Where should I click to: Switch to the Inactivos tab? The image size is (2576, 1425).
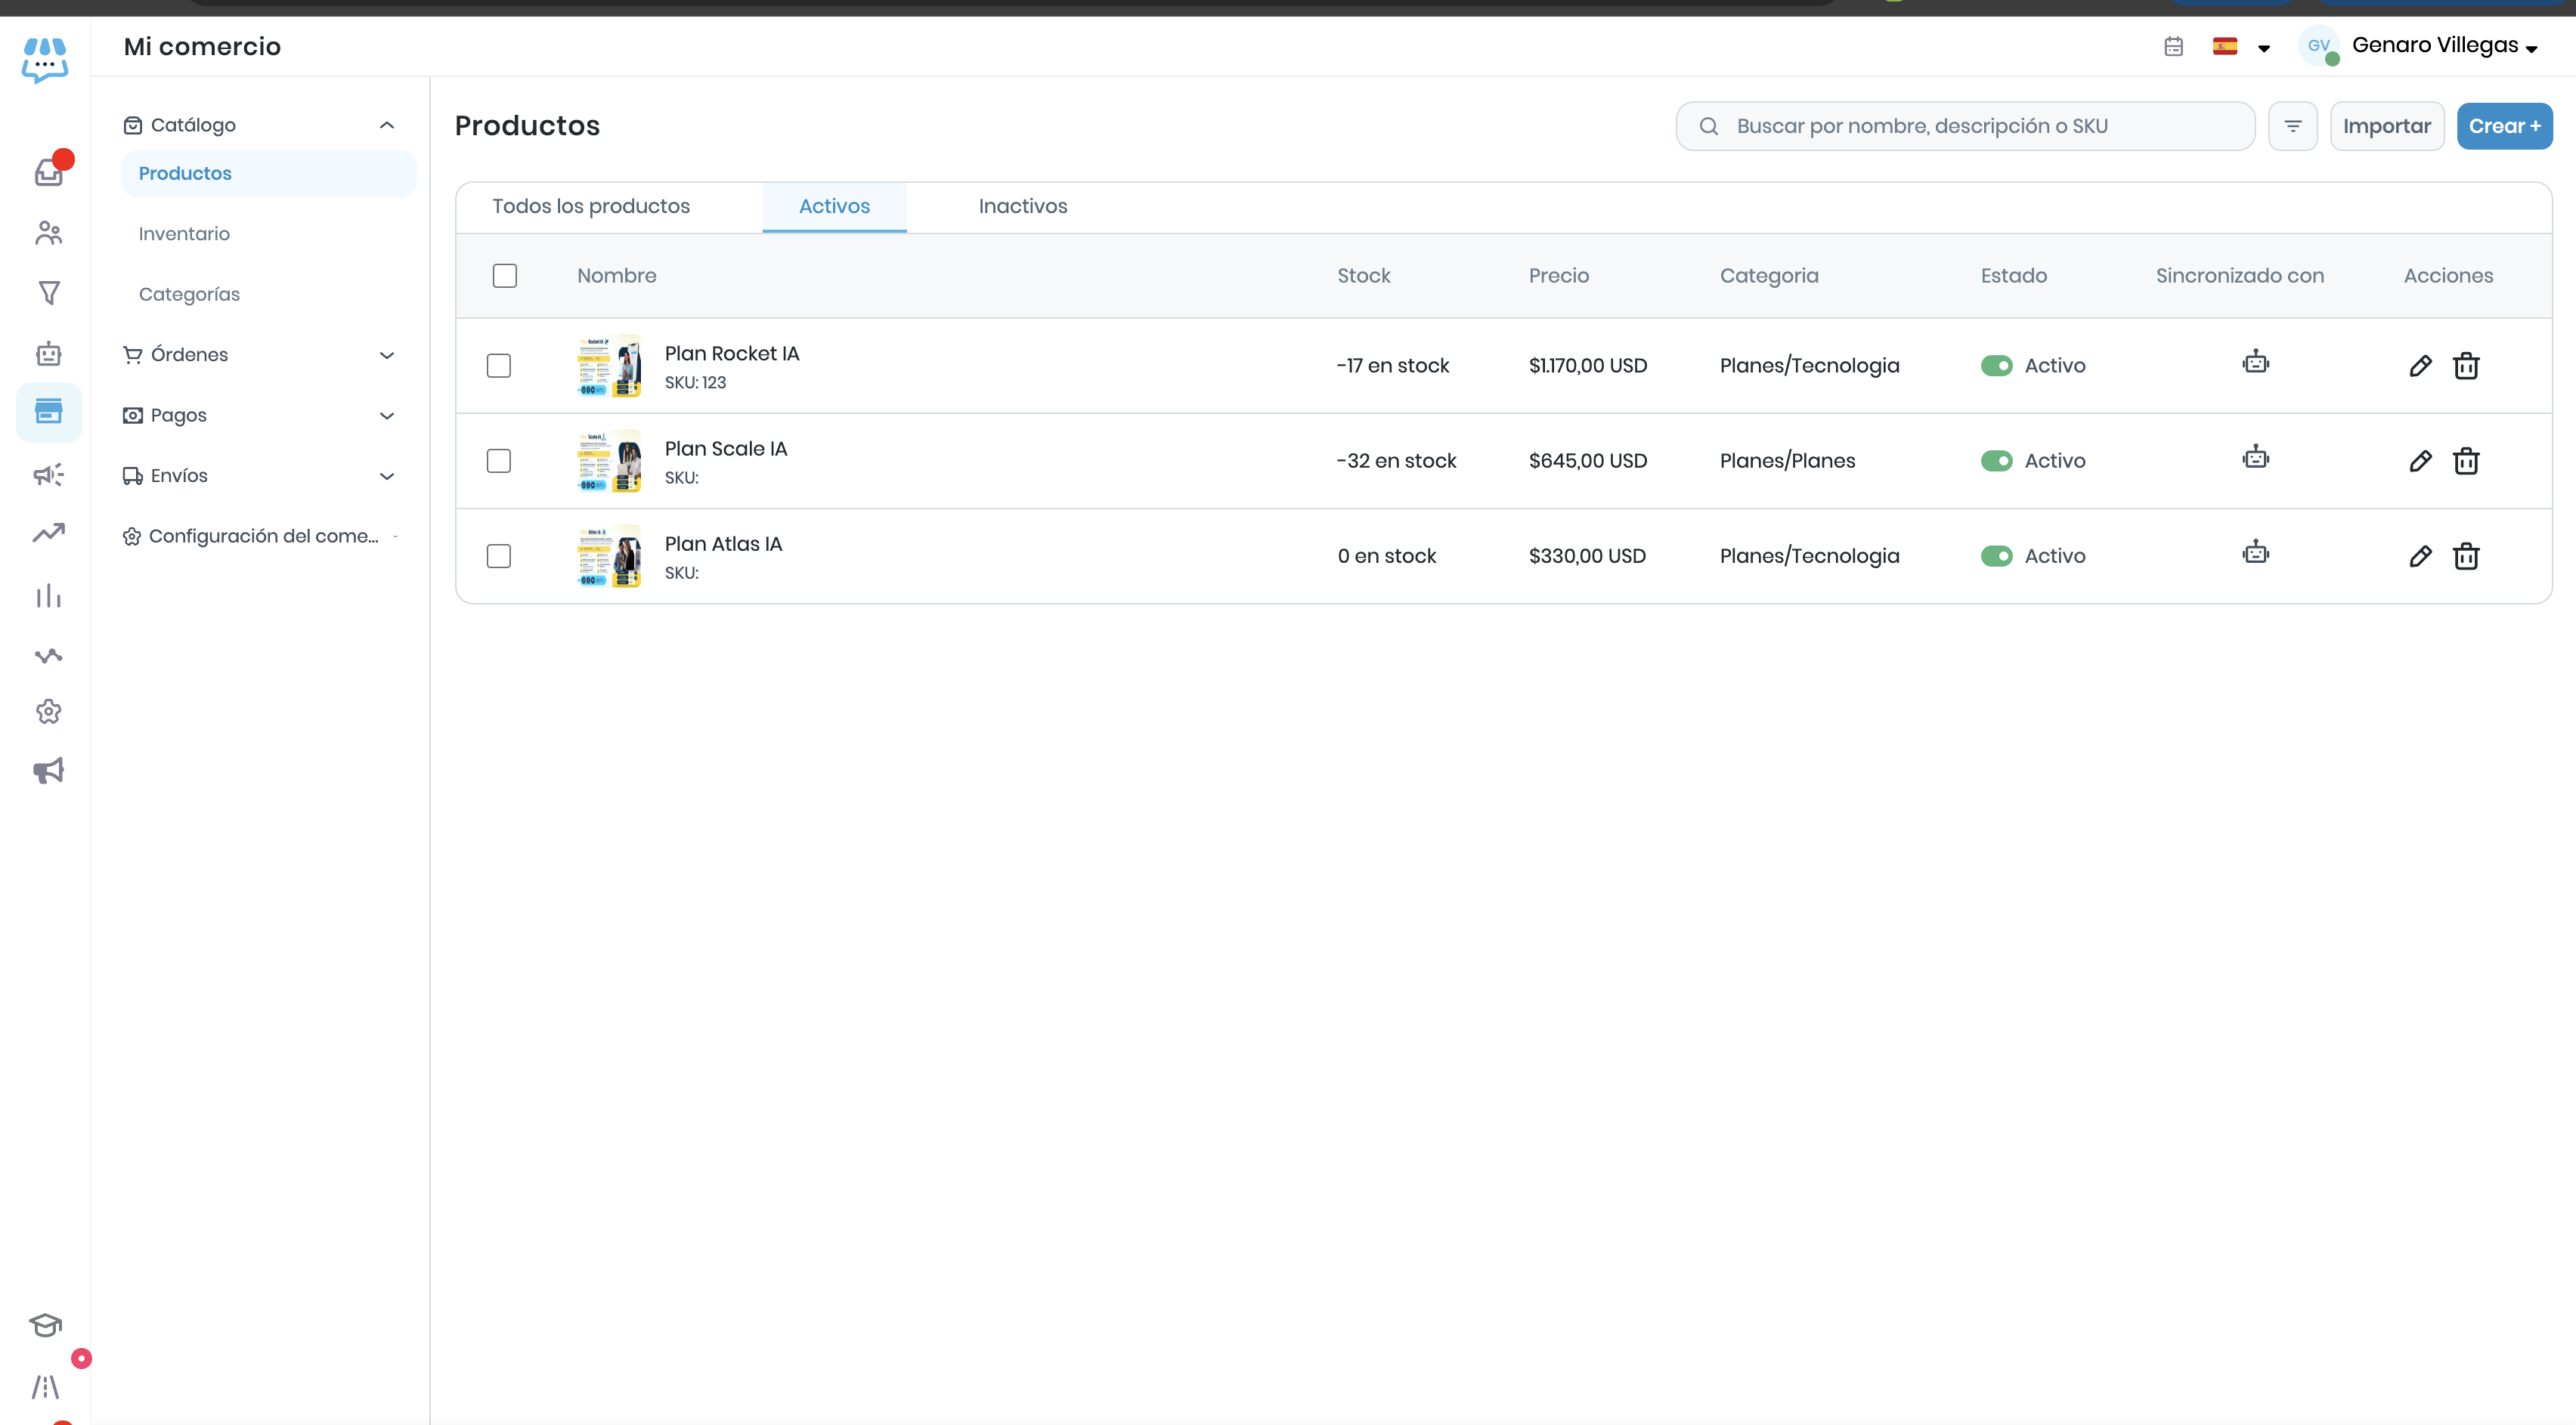click(x=1022, y=206)
